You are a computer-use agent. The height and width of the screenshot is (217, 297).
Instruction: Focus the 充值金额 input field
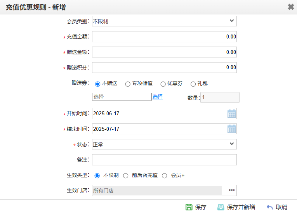coord(164,37)
